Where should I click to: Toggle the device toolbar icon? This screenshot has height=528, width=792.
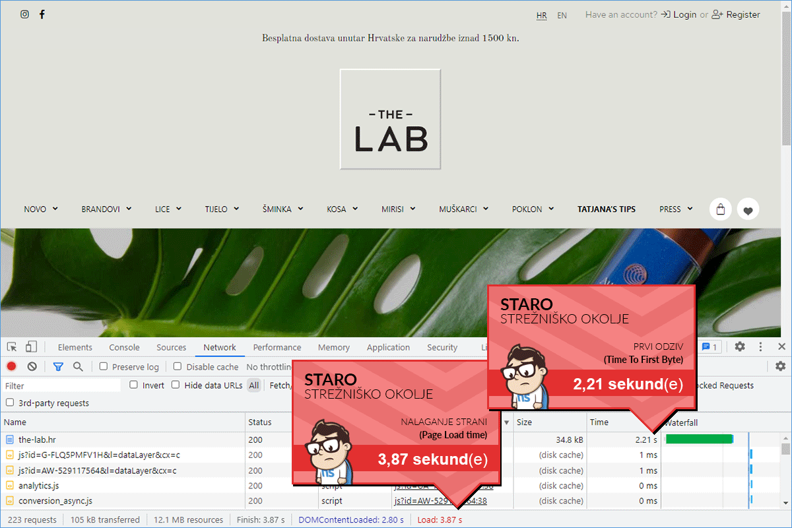pyautogui.click(x=31, y=347)
